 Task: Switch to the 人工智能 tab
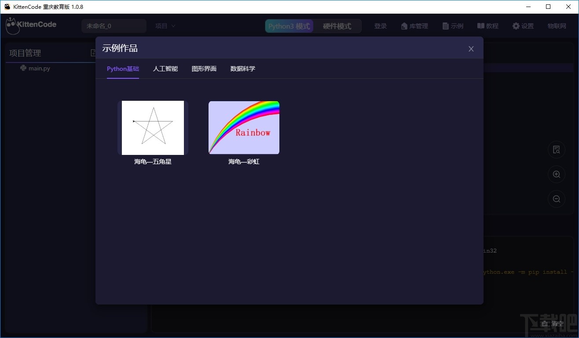pos(165,69)
